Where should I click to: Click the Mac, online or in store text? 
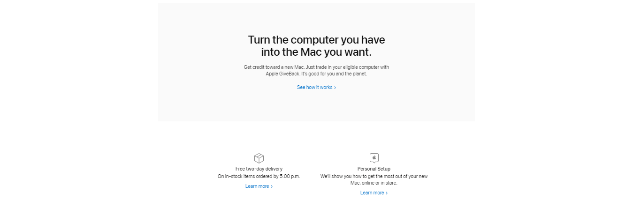(x=374, y=183)
